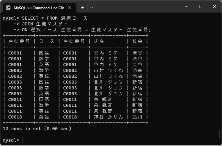
Task: Click "数学" in the C0001 row
Action: 44,59
